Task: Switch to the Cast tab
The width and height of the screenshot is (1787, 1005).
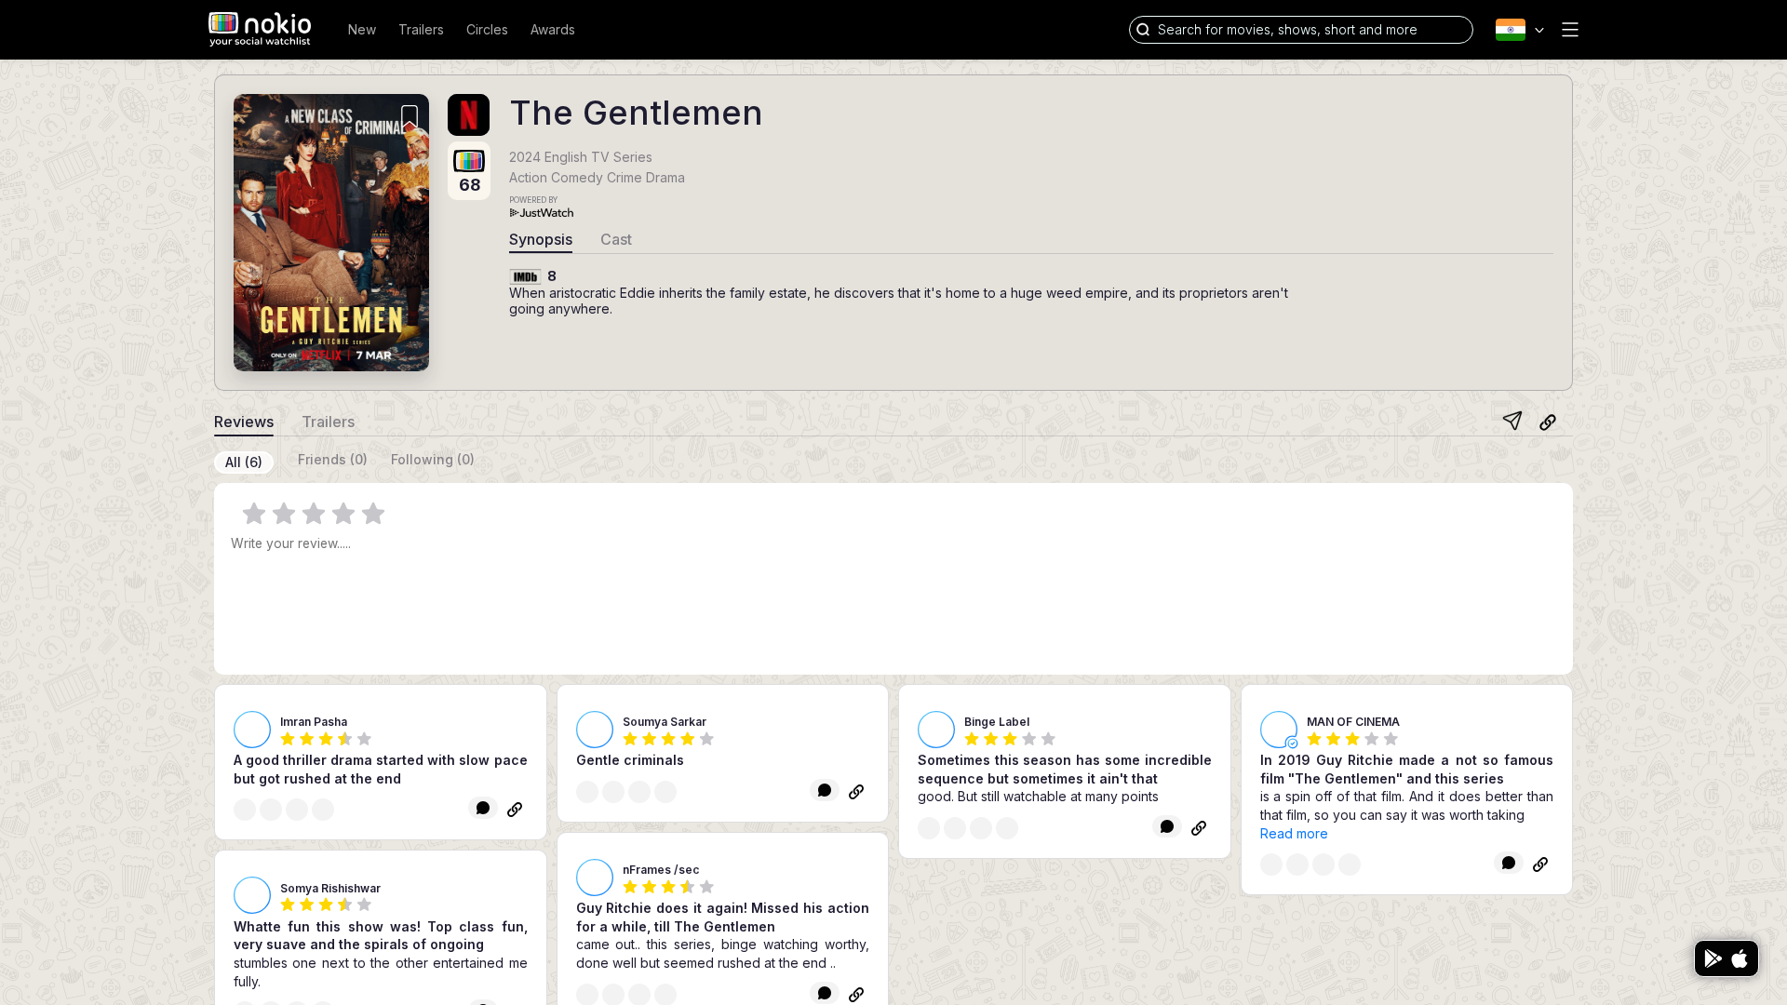Action: point(616,240)
